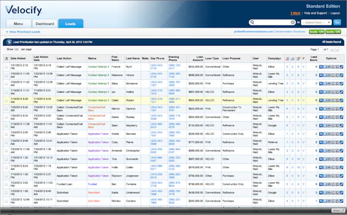
Task: Check the box for Makenna Hinson lead
Action: click(x=6, y=75)
